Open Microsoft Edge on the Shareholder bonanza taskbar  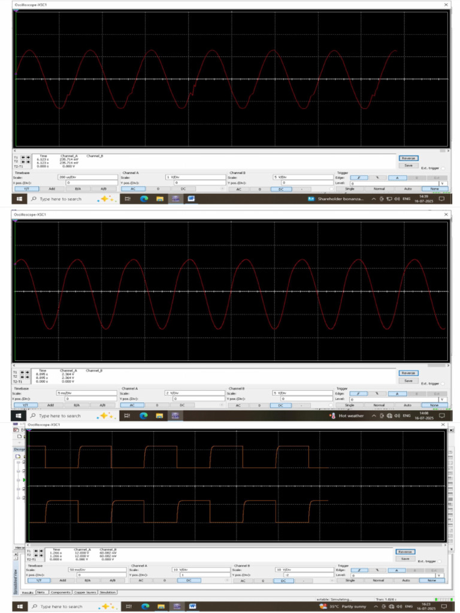click(144, 199)
